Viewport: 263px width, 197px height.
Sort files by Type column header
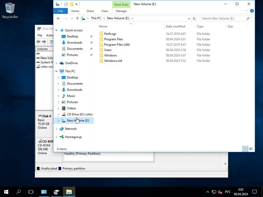[x=200, y=26]
